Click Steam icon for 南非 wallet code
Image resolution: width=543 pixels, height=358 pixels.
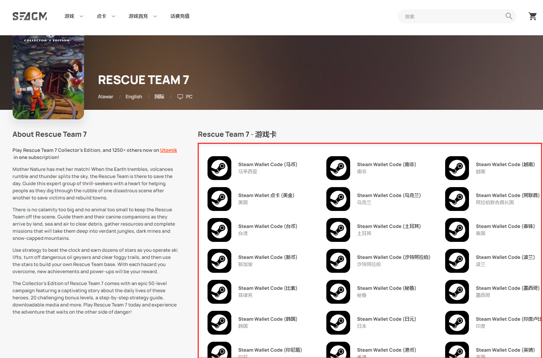(338, 168)
